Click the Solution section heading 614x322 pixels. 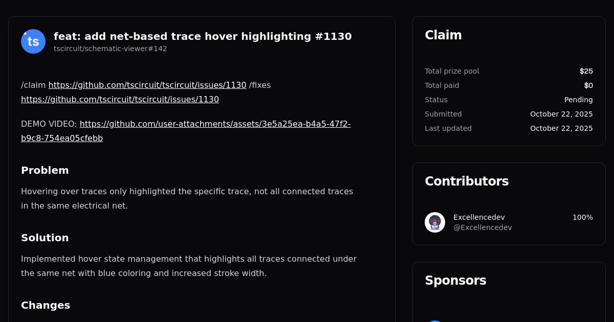[x=45, y=238]
